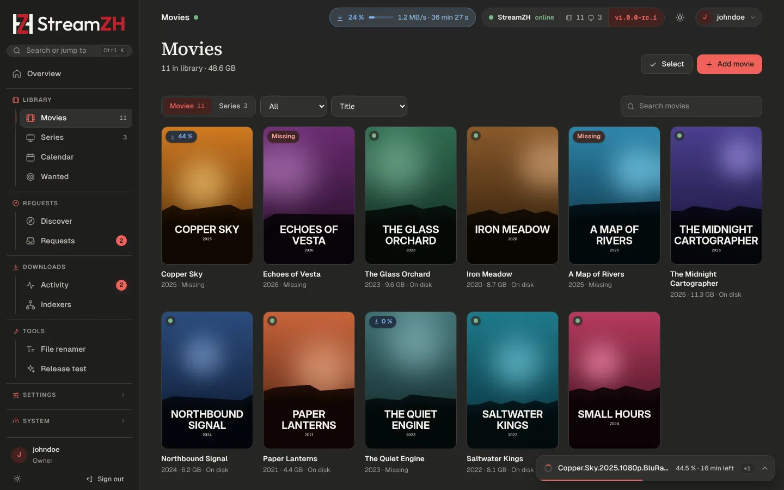The width and height of the screenshot is (784, 490).
Task: Click the v1.0.0-rc.1 version badge
Action: click(x=636, y=17)
